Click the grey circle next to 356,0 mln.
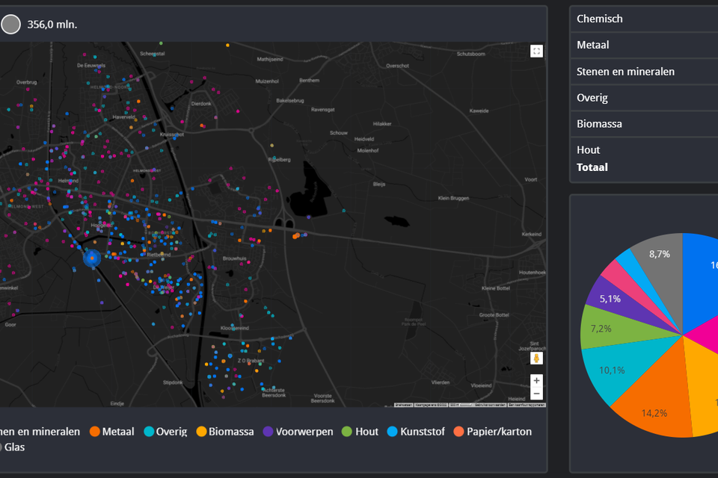The image size is (718, 478). coord(10,24)
